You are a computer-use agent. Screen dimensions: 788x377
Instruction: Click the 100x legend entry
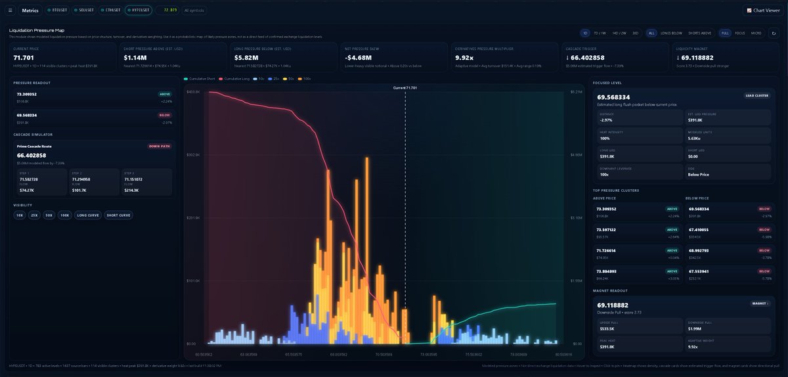tap(305, 78)
